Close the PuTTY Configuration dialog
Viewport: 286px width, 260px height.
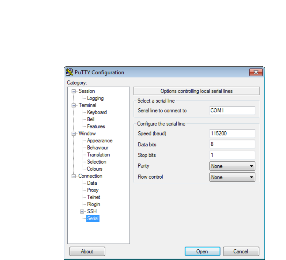(x=256, y=72)
